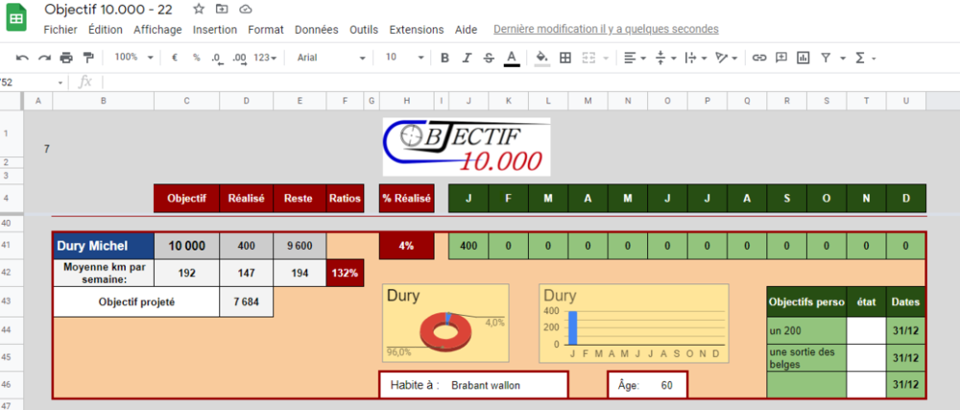The width and height of the screenshot is (960, 410).
Task: Click the move to folder icon
Action: pos(222,10)
